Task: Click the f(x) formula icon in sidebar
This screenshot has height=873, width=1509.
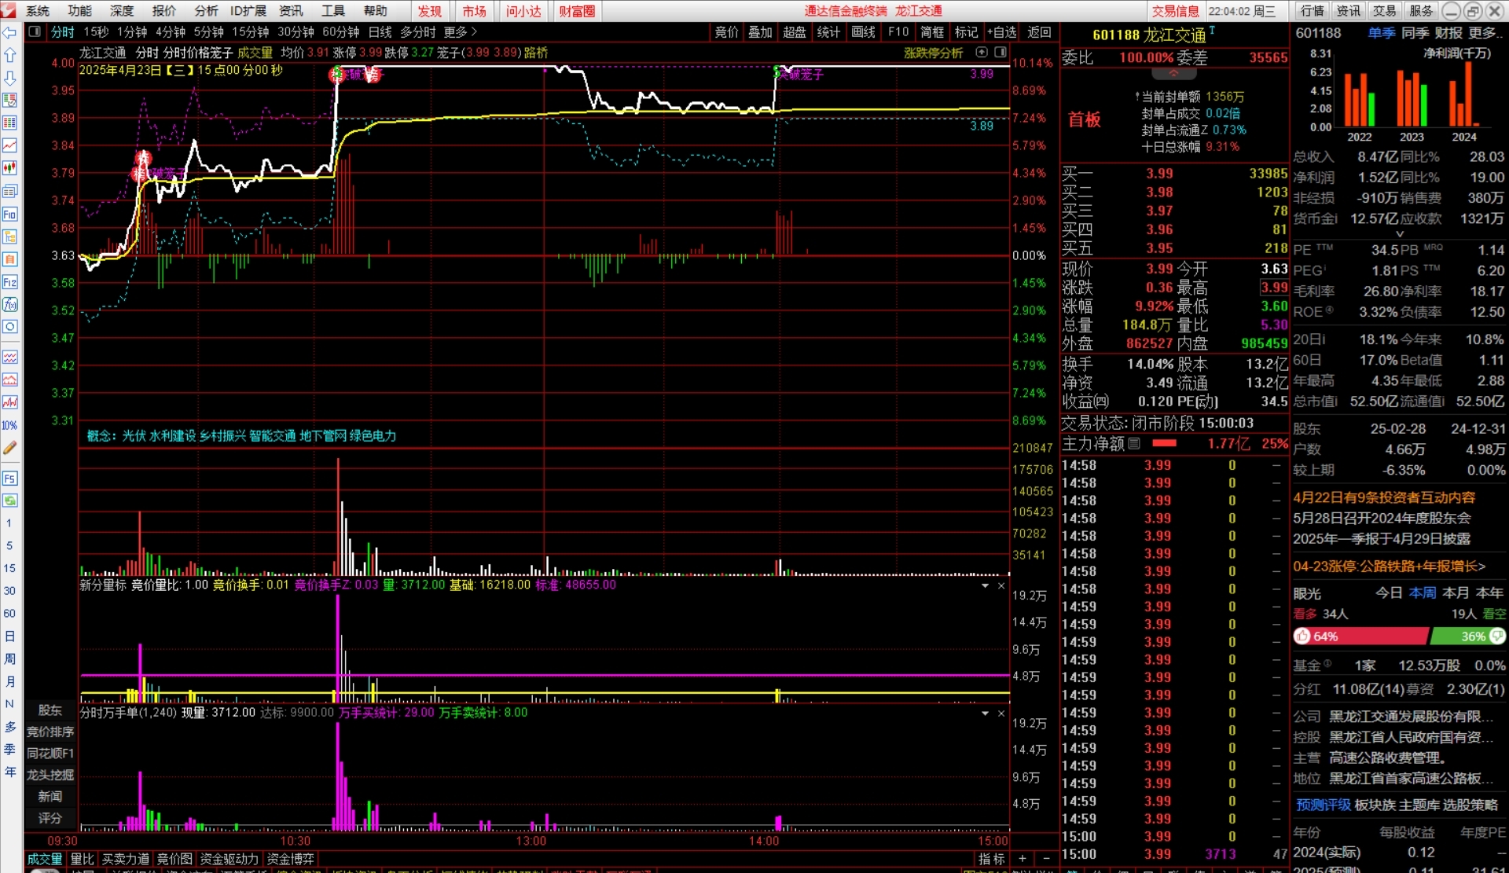Action: (10, 304)
